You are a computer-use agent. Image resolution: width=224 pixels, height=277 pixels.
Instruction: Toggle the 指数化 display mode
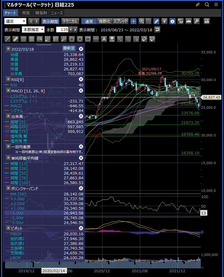tap(105, 21)
